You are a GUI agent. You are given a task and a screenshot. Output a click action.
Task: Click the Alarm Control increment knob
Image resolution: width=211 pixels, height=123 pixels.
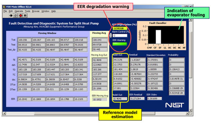click(x=111, y=35)
